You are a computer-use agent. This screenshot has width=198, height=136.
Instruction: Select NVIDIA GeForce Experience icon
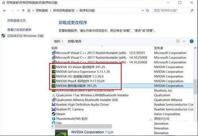(x=54, y=72)
